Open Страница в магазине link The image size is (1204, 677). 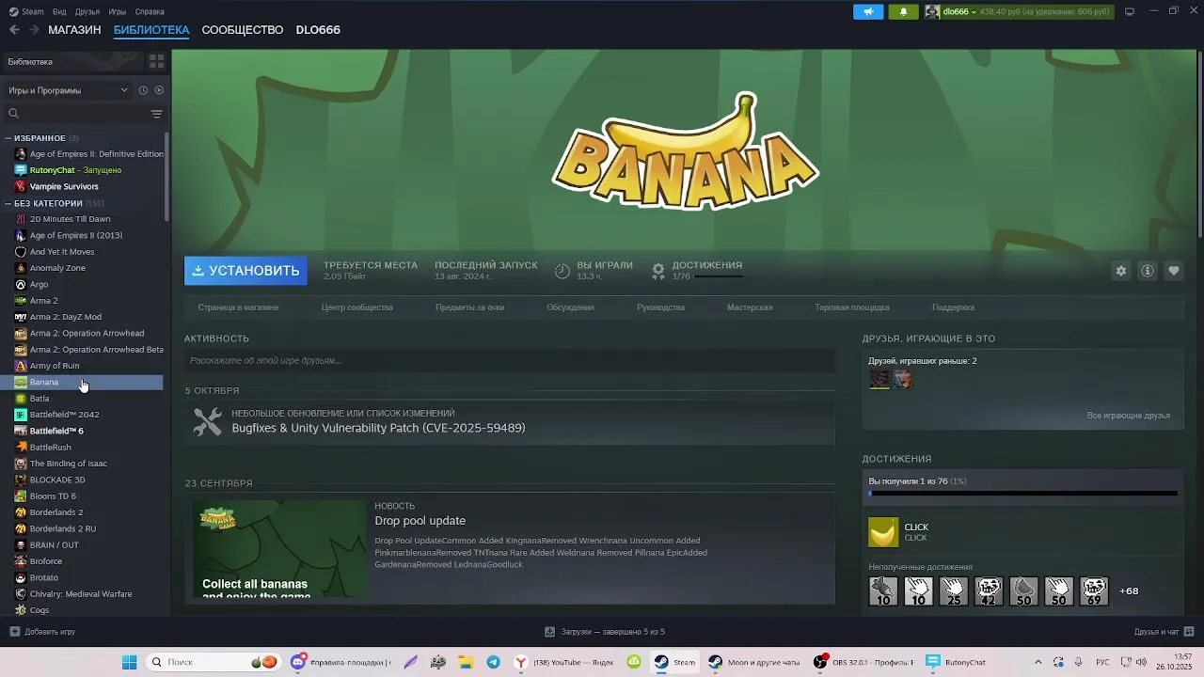tap(238, 307)
